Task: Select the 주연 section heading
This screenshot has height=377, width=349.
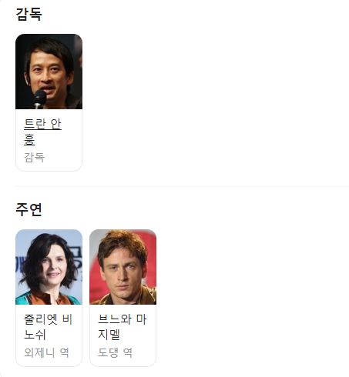Action: click(29, 209)
